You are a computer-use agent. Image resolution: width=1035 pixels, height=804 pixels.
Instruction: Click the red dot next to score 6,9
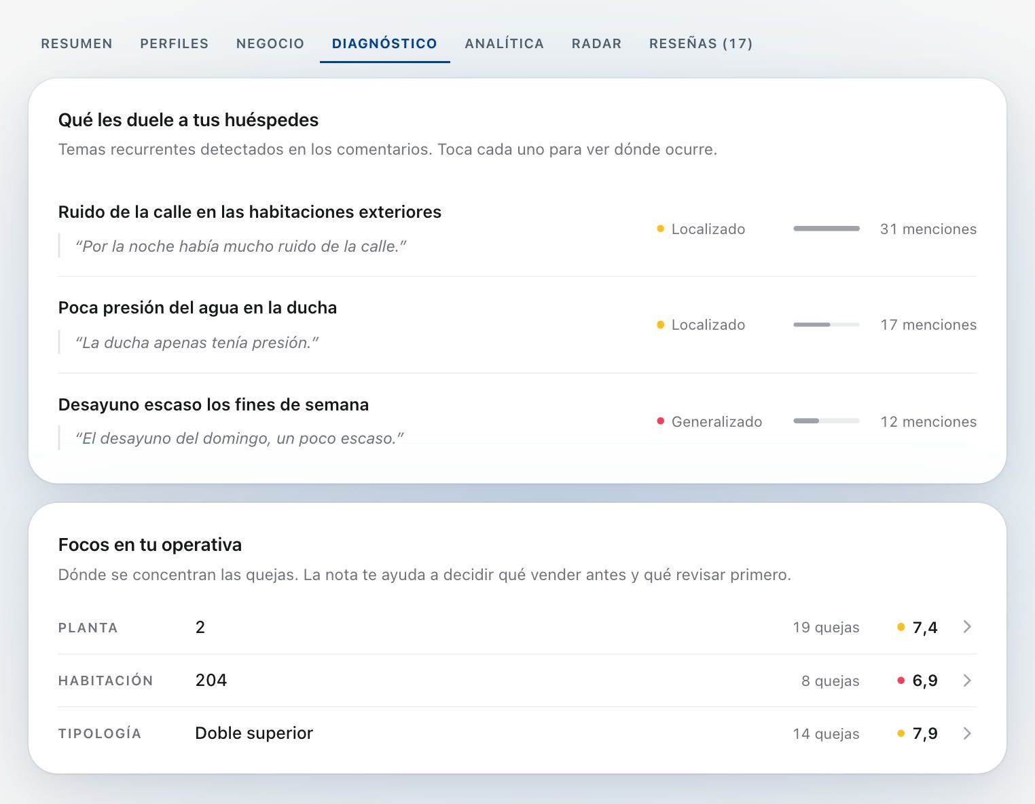pyautogui.click(x=901, y=680)
